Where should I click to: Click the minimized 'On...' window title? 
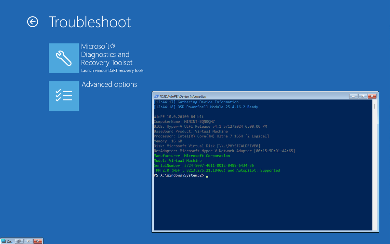click(x=10, y=241)
